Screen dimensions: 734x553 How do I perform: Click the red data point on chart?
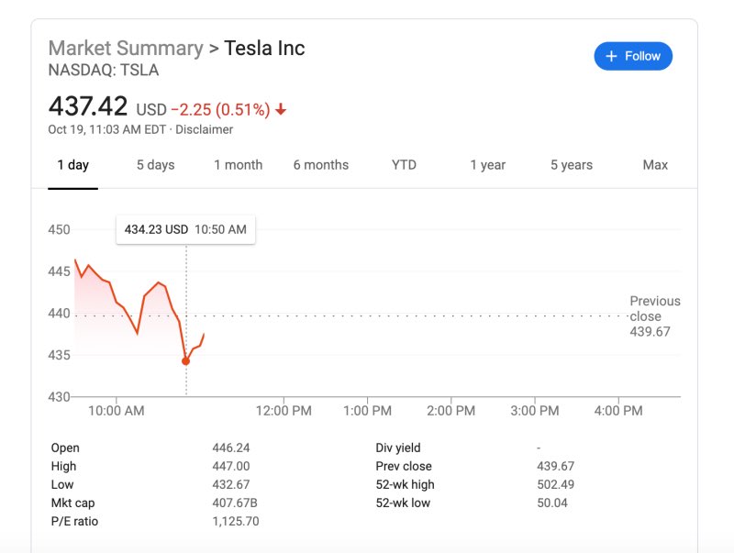(186, 361)
